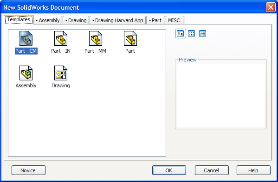Switch to List view icon
Viewport: 278px width, 182px height.
tap(192, 33)
